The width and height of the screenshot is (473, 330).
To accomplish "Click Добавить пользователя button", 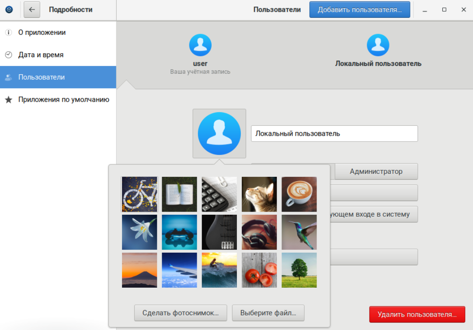I will click(x=359, y=10).
